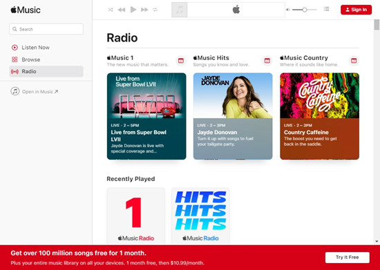Open the Country Caffeine show card
The height and width of the screenshot is (270, 380).
319,116
